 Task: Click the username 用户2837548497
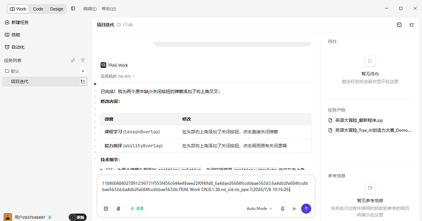30,217
